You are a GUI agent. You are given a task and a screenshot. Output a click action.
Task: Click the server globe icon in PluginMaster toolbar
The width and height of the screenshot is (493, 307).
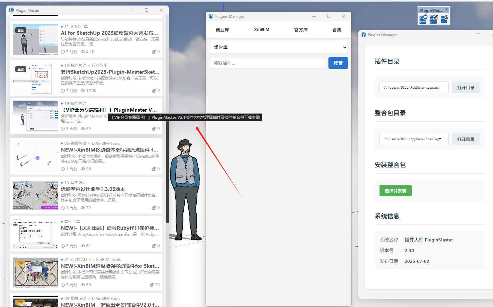point(445,19)
